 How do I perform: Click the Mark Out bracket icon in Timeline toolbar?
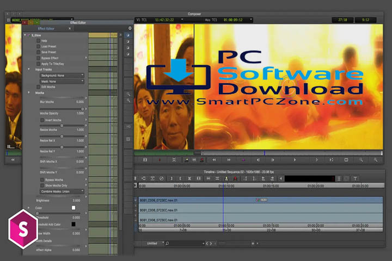[x=180, y=178]
